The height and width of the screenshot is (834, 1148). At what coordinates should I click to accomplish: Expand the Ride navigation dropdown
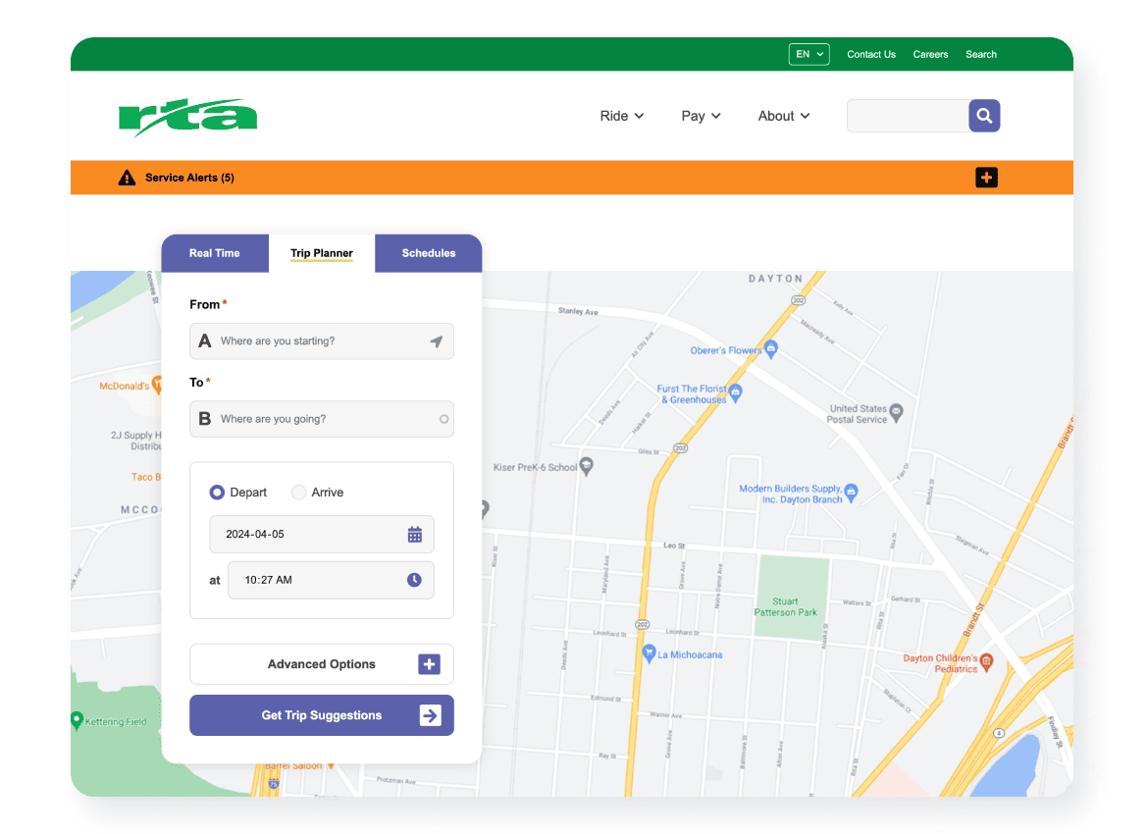pos(621,116)
